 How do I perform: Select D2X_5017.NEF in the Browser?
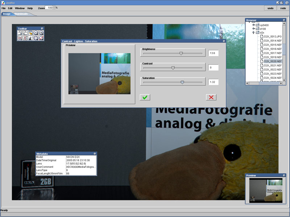(x=273, y=53)
